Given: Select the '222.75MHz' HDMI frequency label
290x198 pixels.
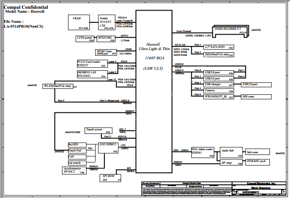Looking at the screenshot, I should point(125,54).
